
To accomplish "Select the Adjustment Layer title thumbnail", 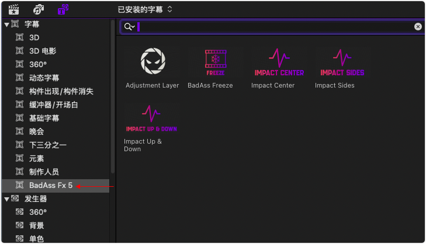I will (153, 62).
